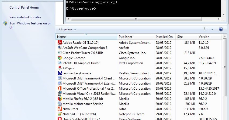Click the Google Chrome icon in list

(x=60, y=58)
